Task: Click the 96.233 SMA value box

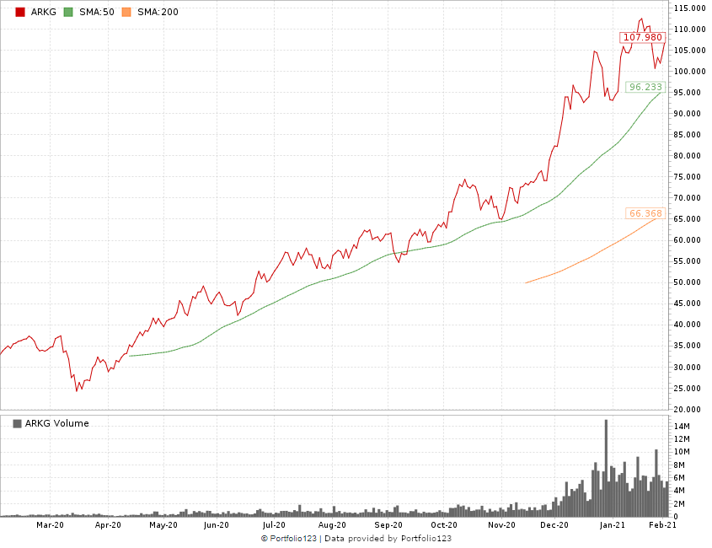Action: pyautogui.click(x=645, y=87)
